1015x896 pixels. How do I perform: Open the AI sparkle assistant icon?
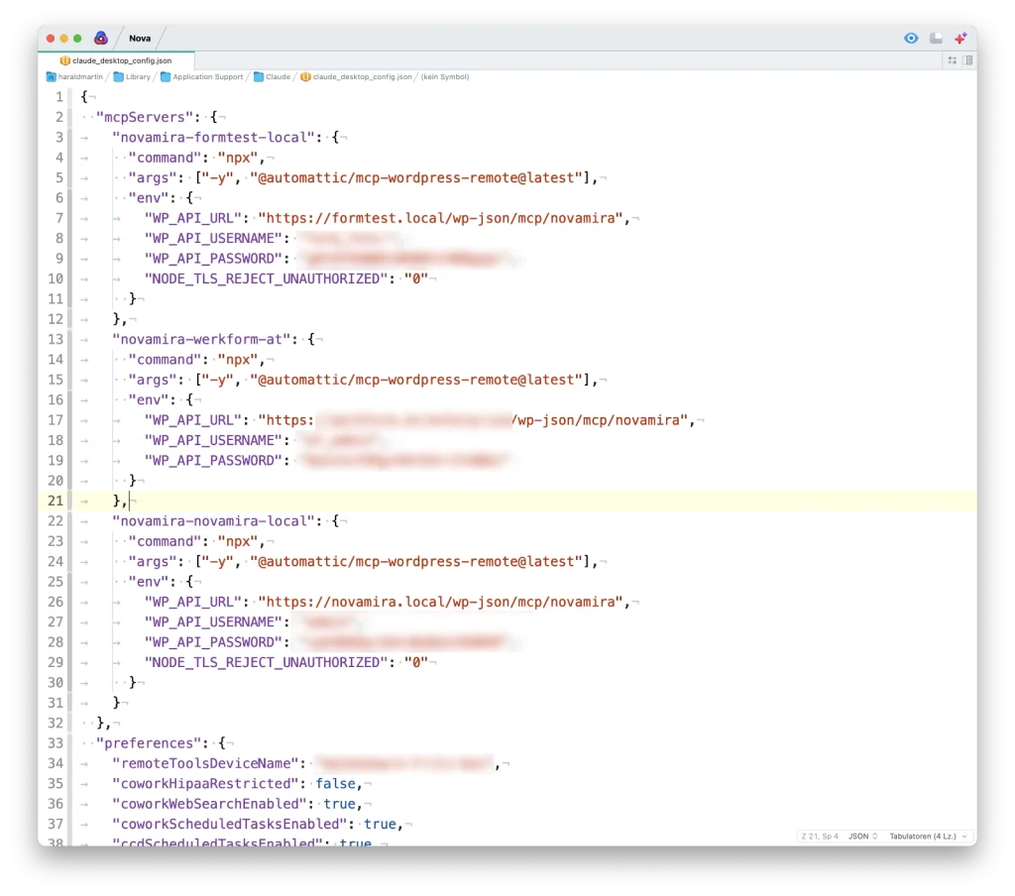click(x=960, y=39)
